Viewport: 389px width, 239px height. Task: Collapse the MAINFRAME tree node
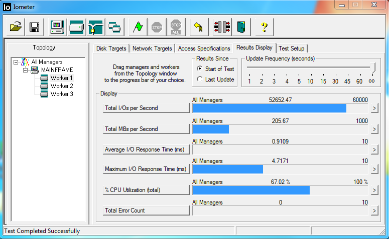[x=25, y=70]
